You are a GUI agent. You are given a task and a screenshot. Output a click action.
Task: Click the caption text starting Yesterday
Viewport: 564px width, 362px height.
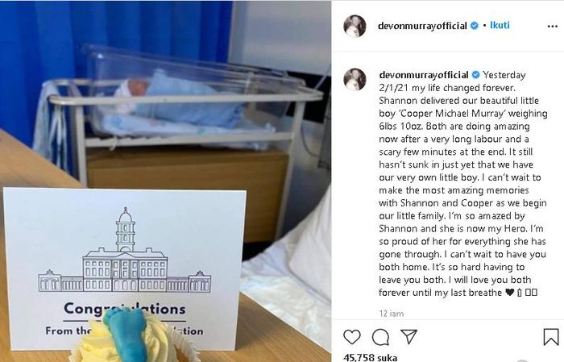pos(462,184)
